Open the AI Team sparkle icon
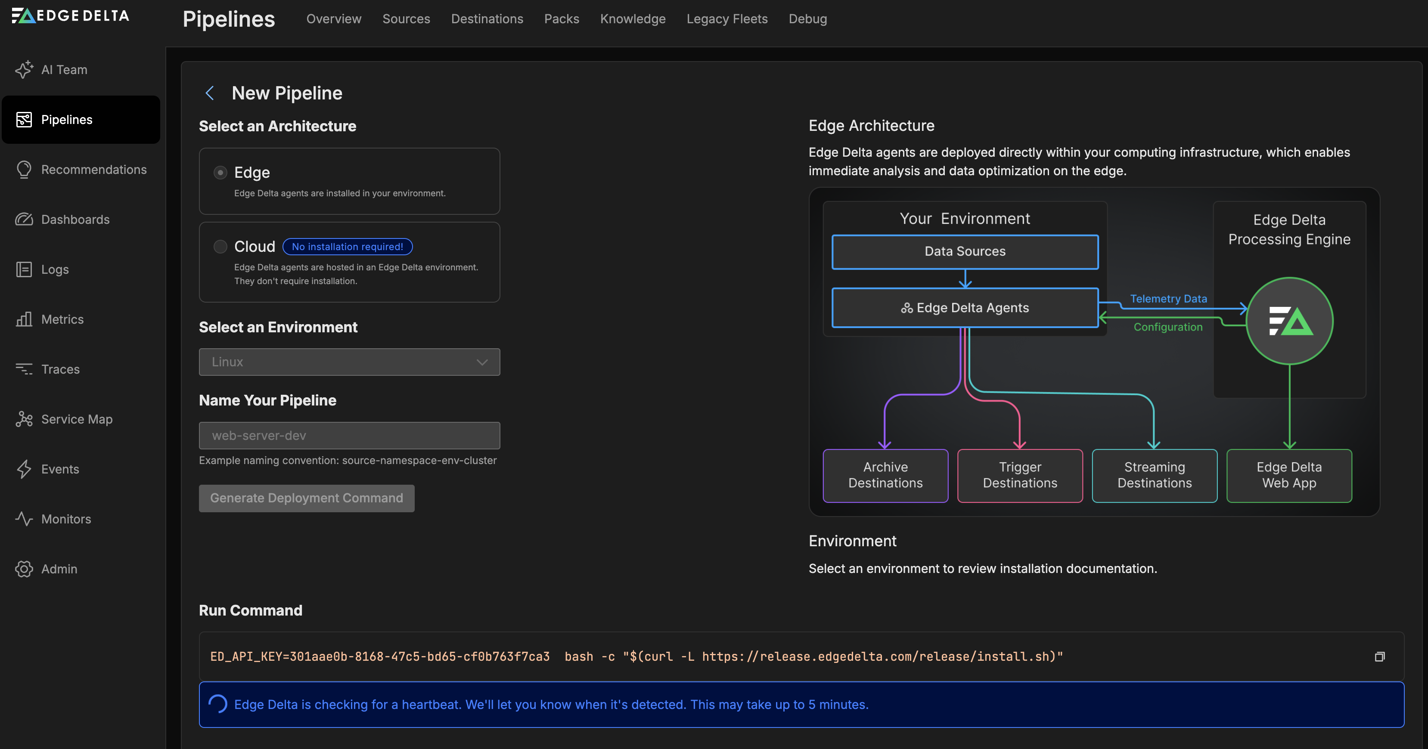The height and width of the screenshot is (749, 1428). tap(24, 70)
